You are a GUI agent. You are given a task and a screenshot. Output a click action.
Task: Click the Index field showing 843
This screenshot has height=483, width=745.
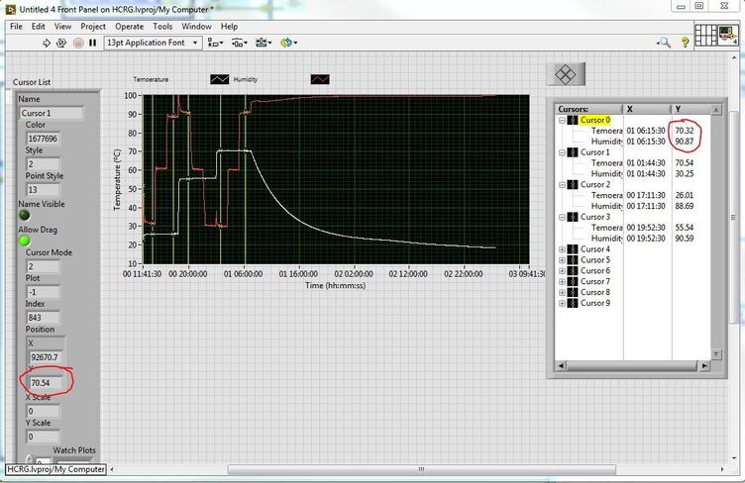click(43, 318)
